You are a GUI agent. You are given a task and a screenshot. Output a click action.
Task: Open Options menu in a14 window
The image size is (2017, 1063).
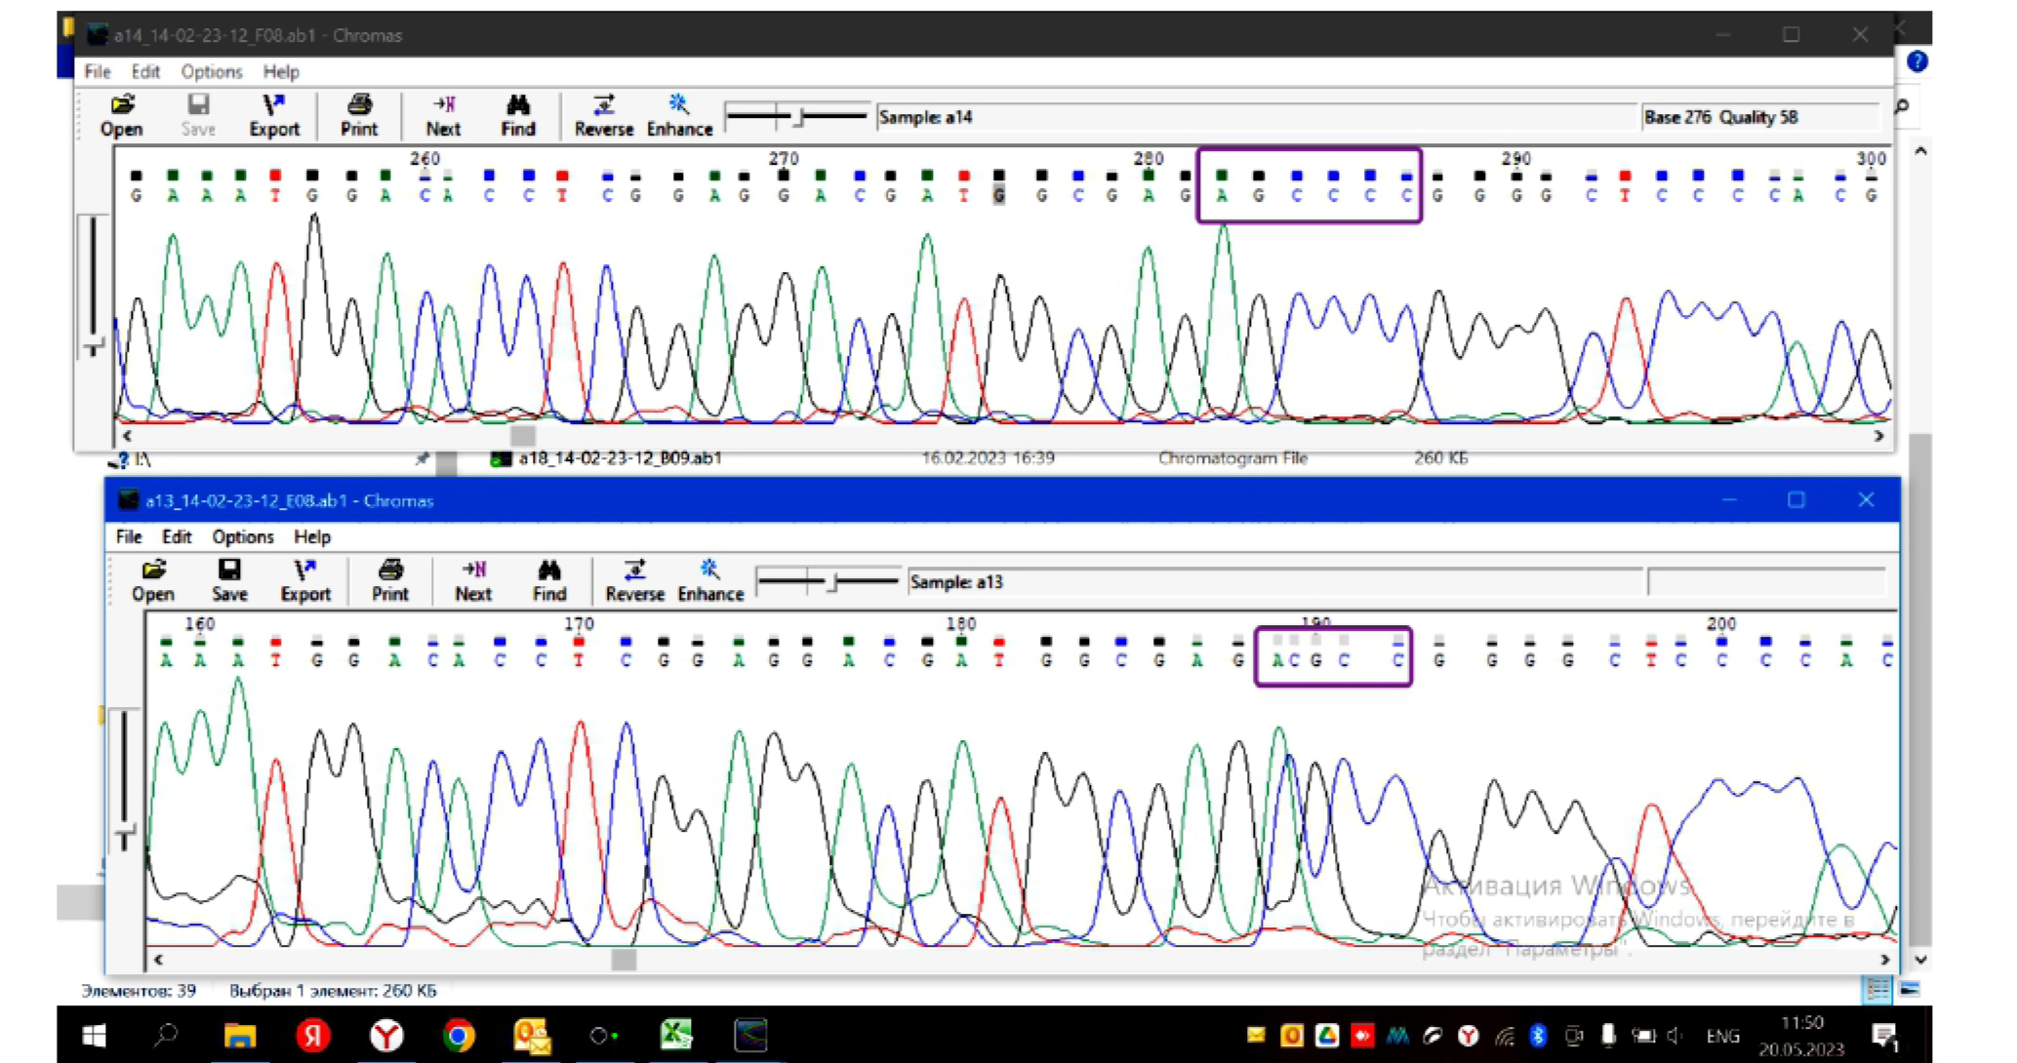click(211, 71)
